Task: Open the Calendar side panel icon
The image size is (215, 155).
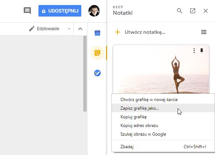Action: [97, 33]
